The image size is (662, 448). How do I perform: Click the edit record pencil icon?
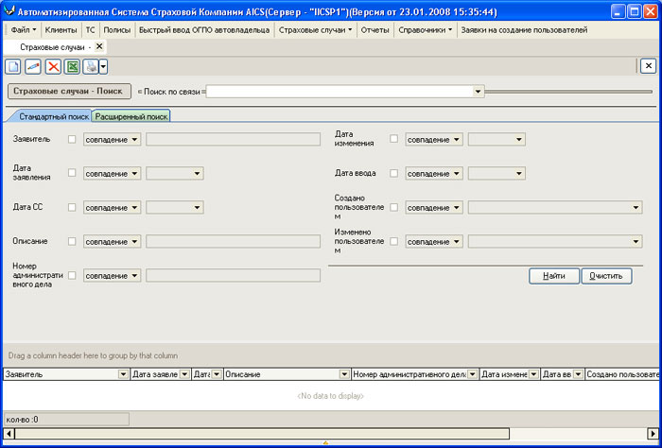click(33, 66)
